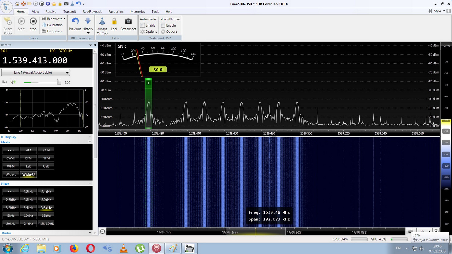Close the Receive panel
The height and width of the screenshot is (254, 452).
coord(95,45)
